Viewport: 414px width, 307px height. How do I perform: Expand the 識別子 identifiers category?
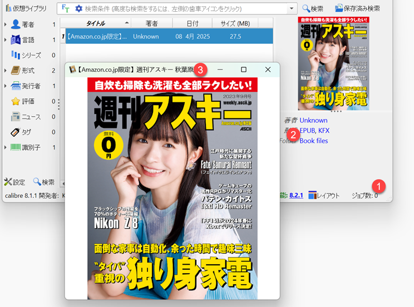(x=5, y=147)
